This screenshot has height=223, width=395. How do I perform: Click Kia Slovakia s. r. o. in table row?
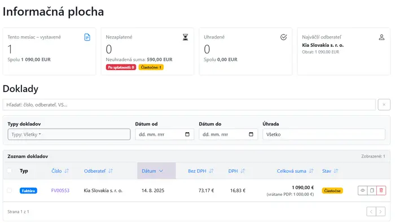coord(103,190)
